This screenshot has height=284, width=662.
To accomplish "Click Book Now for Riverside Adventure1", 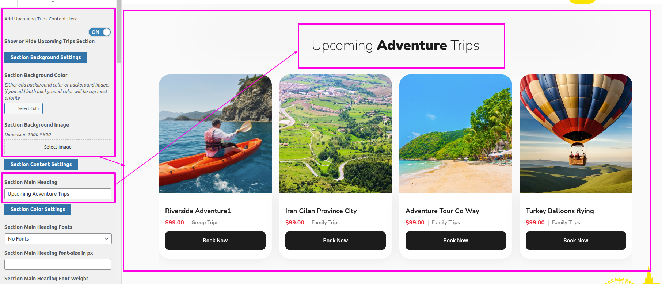I will [x=215, y=241].
